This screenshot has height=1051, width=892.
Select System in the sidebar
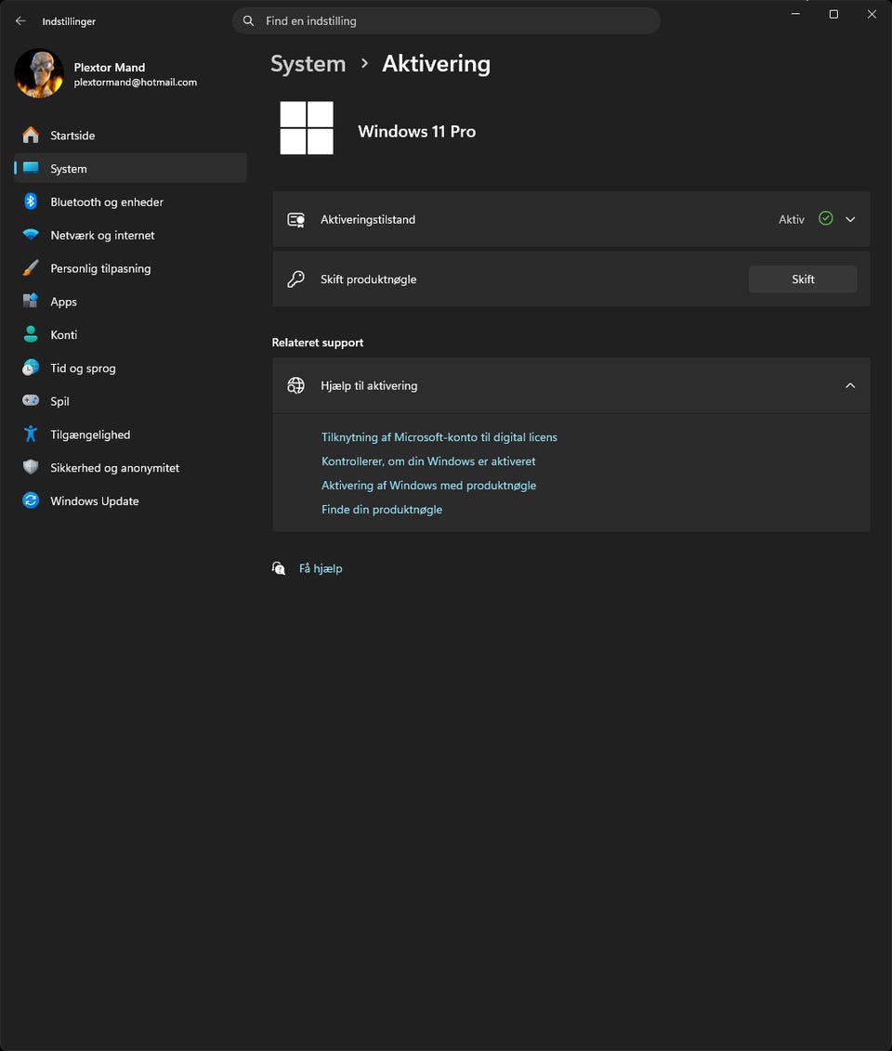[x=130, y=168]
